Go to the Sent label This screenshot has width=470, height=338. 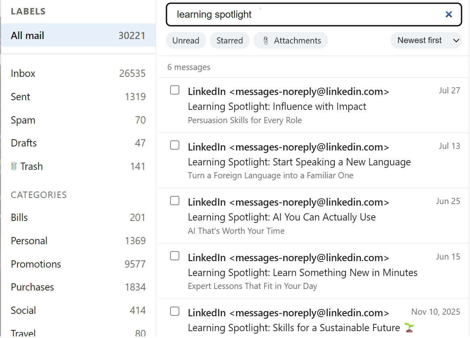tap(78, 97)
